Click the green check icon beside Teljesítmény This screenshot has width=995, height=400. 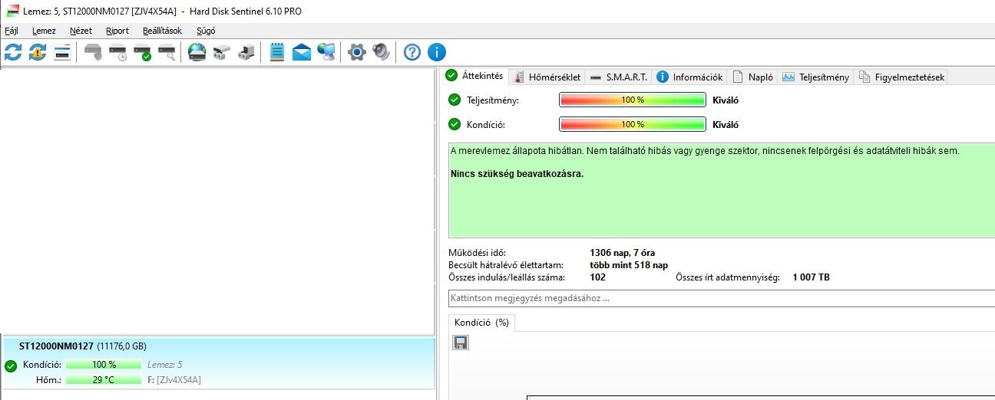[x=455, y=100]
